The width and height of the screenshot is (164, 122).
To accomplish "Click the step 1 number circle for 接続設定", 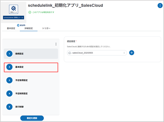I will 10,54.
